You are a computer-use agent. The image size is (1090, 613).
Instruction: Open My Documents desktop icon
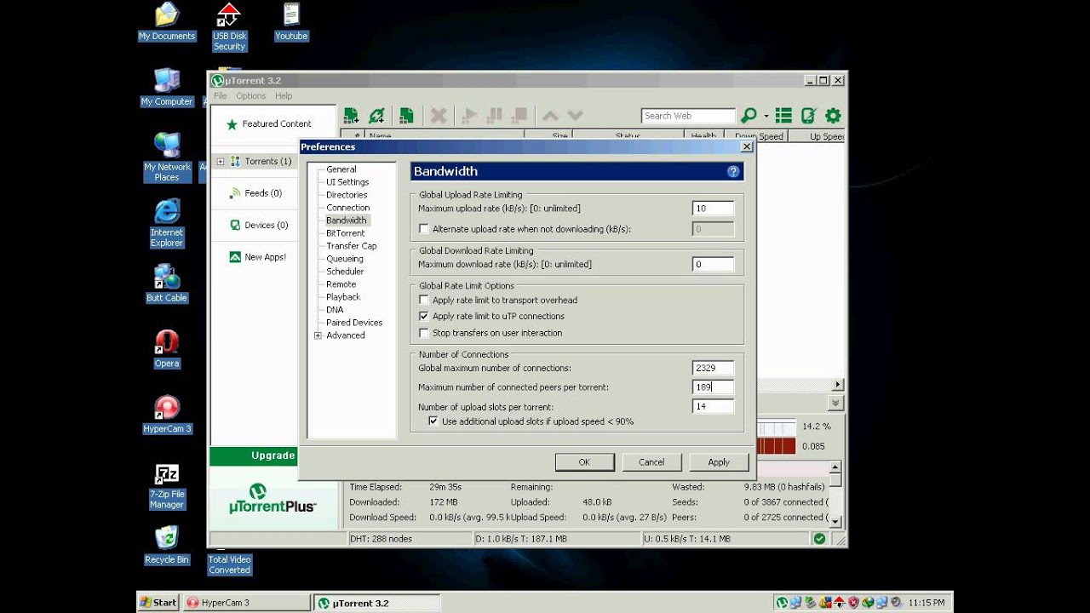coord(167,22)
